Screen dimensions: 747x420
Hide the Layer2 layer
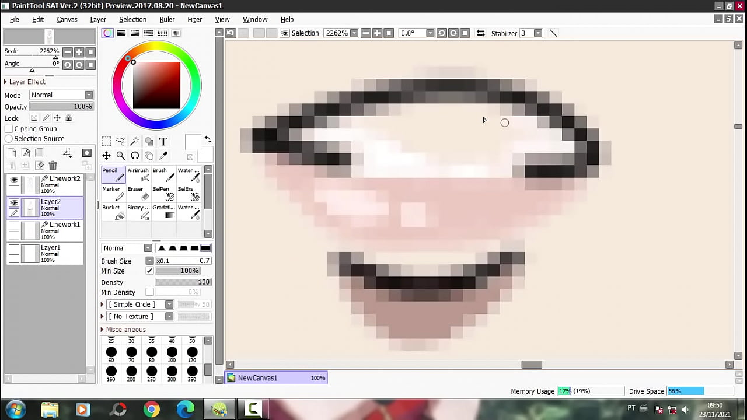(14, 203)
